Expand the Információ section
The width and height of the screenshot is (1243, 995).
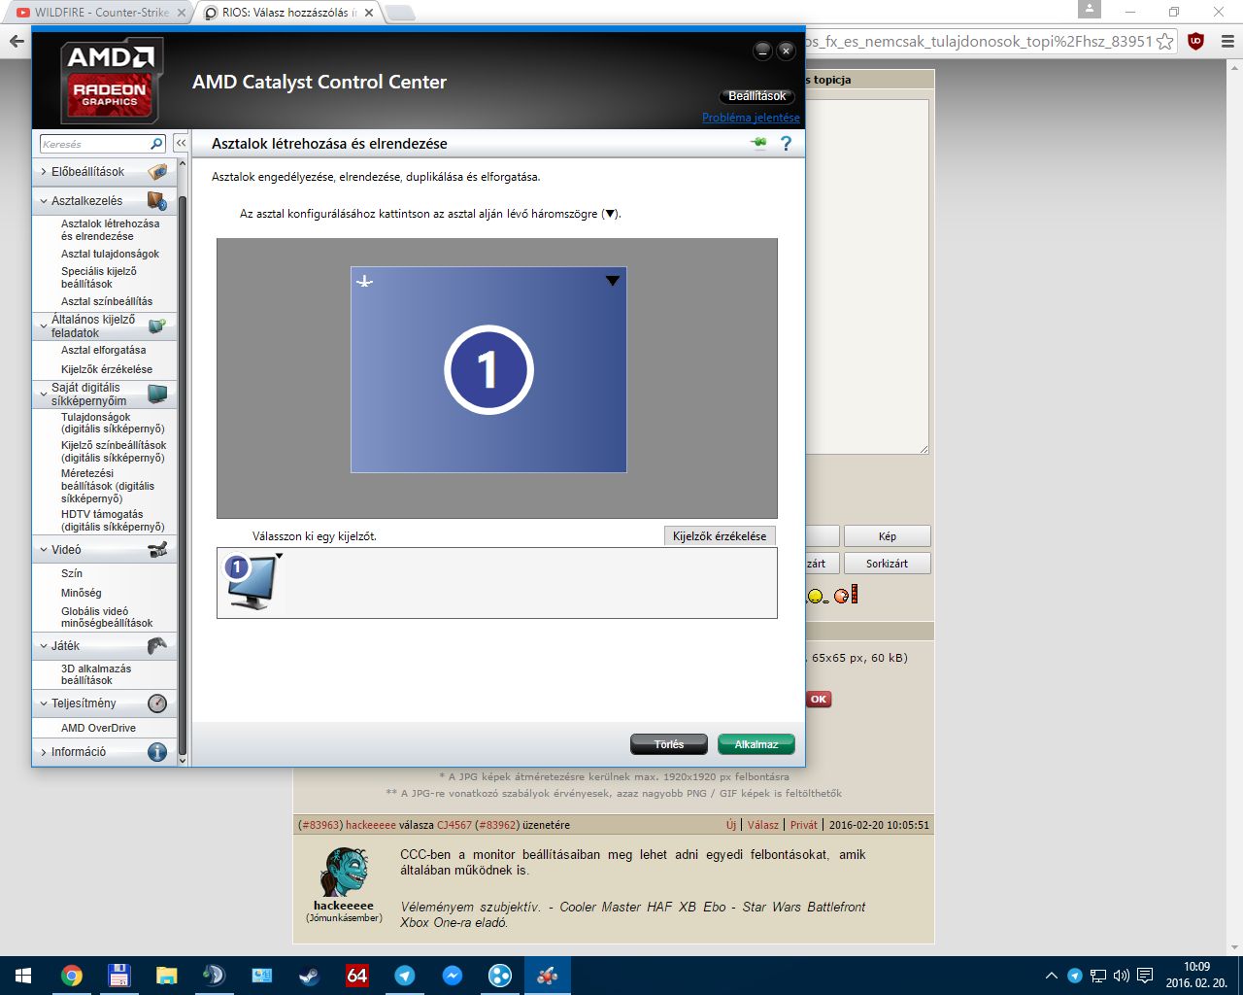tap(44, 752)
